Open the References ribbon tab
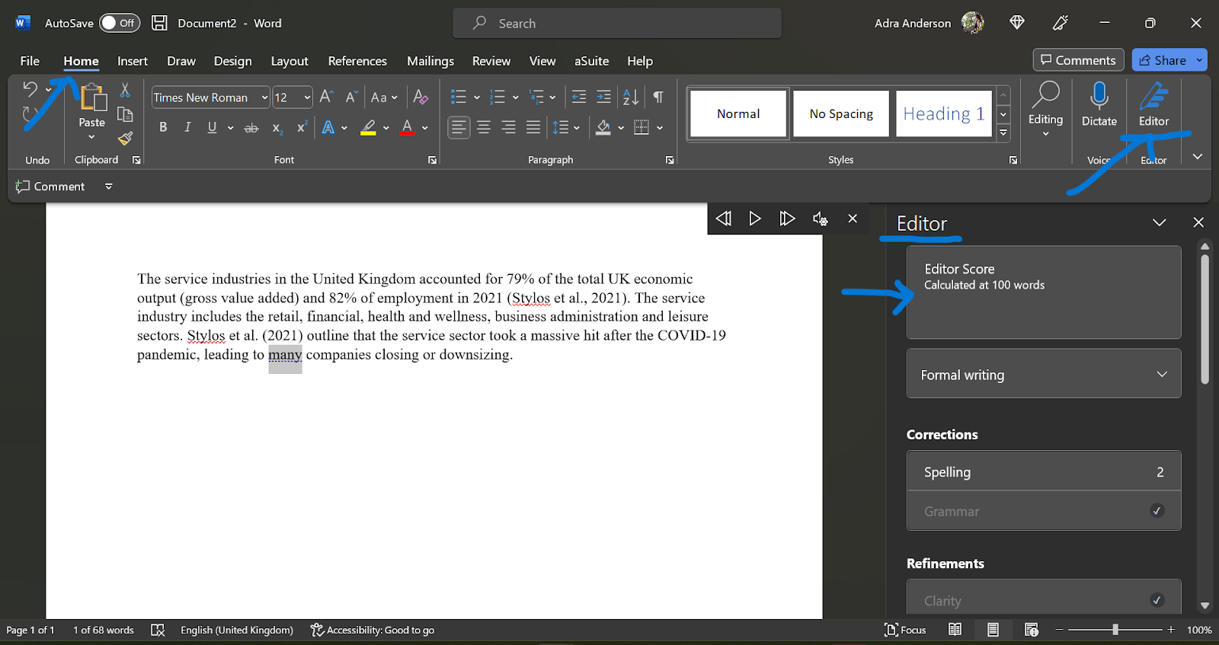Screen dimensions: 1219x645 [x=357, y=61]
